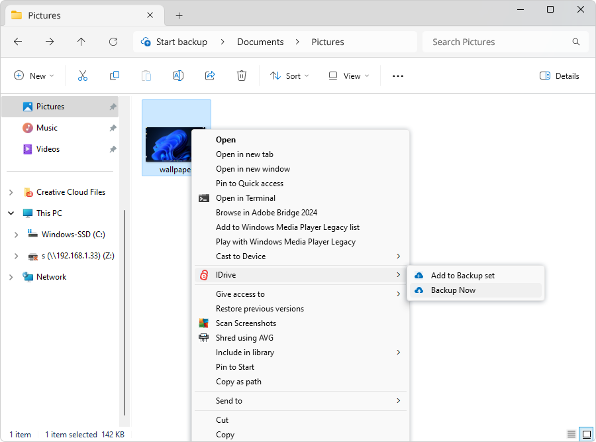Viewport: 596px width, 442px height.
Task: Switch to details list view icon
Action: [x=571, y=435]
